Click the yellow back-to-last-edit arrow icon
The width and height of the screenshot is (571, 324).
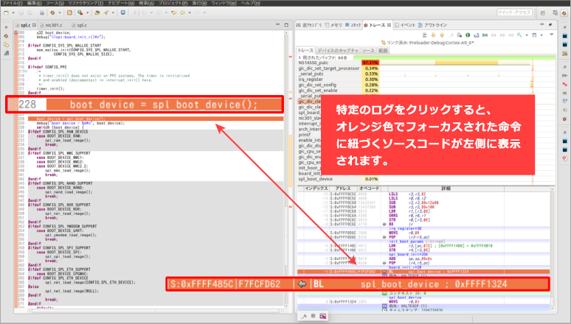coord(173,13)
